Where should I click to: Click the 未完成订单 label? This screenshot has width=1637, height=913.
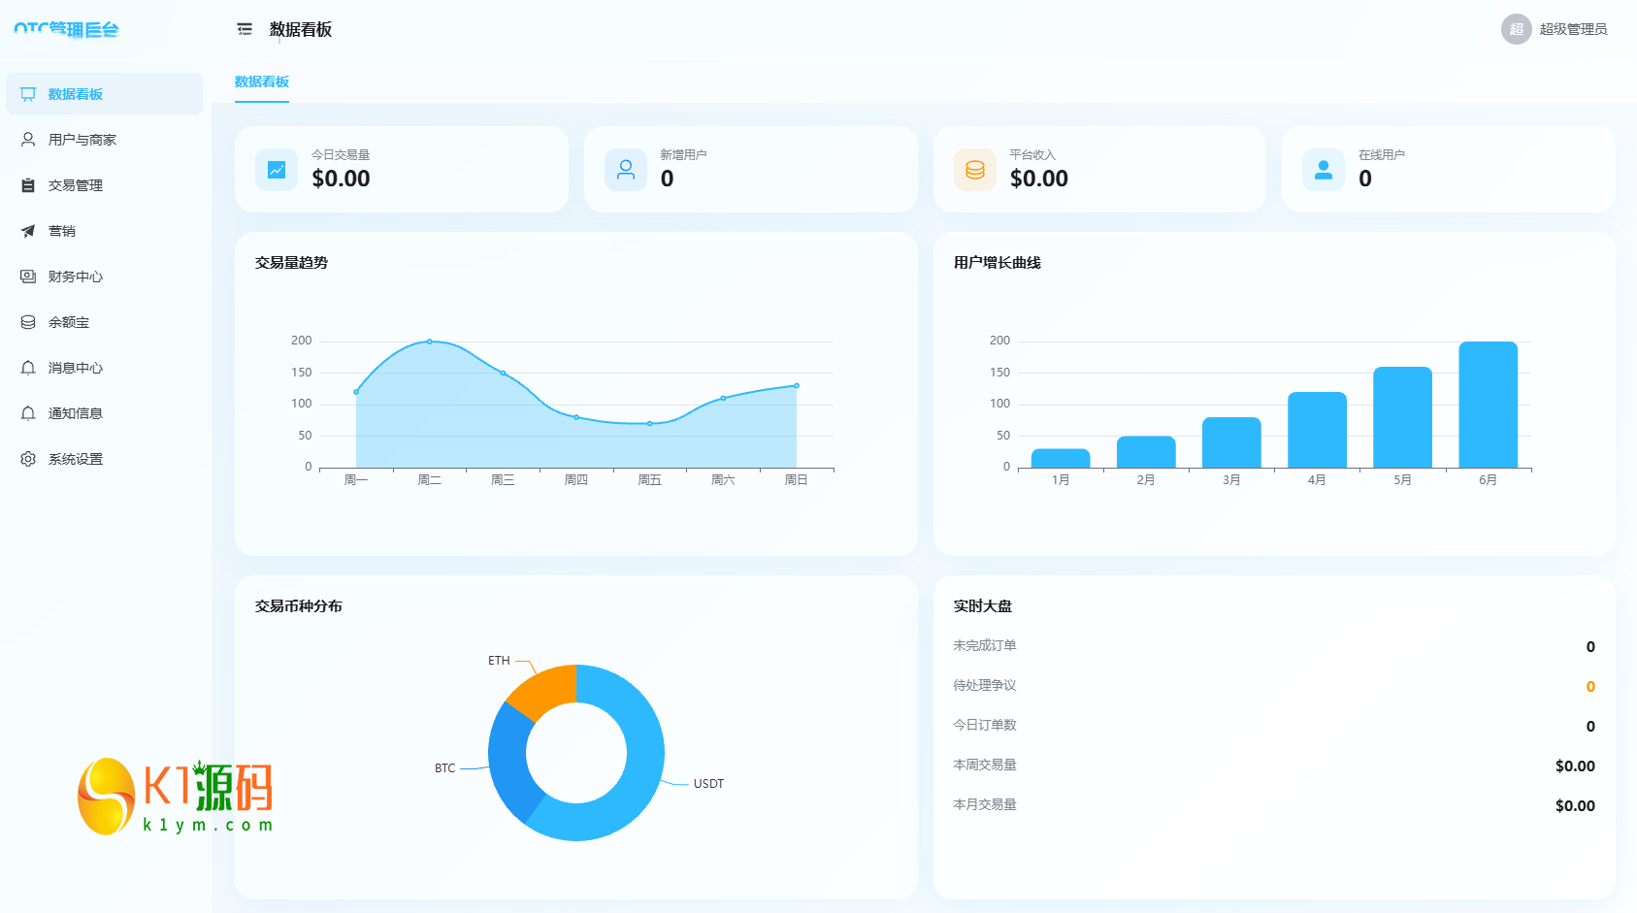985,645
